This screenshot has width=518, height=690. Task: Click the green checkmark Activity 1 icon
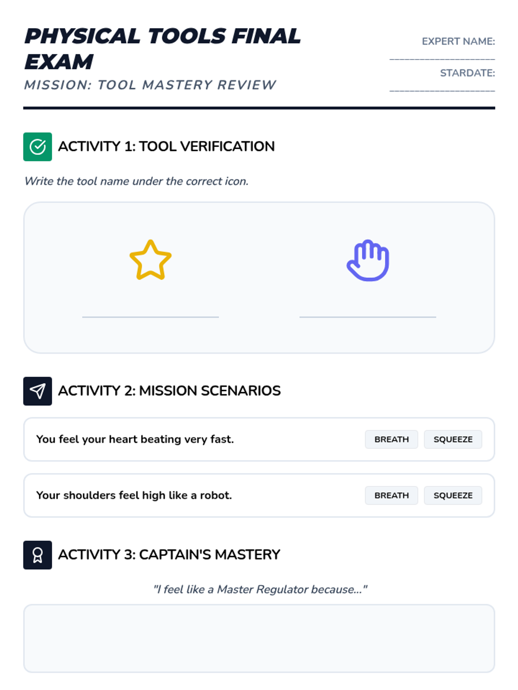38,147
